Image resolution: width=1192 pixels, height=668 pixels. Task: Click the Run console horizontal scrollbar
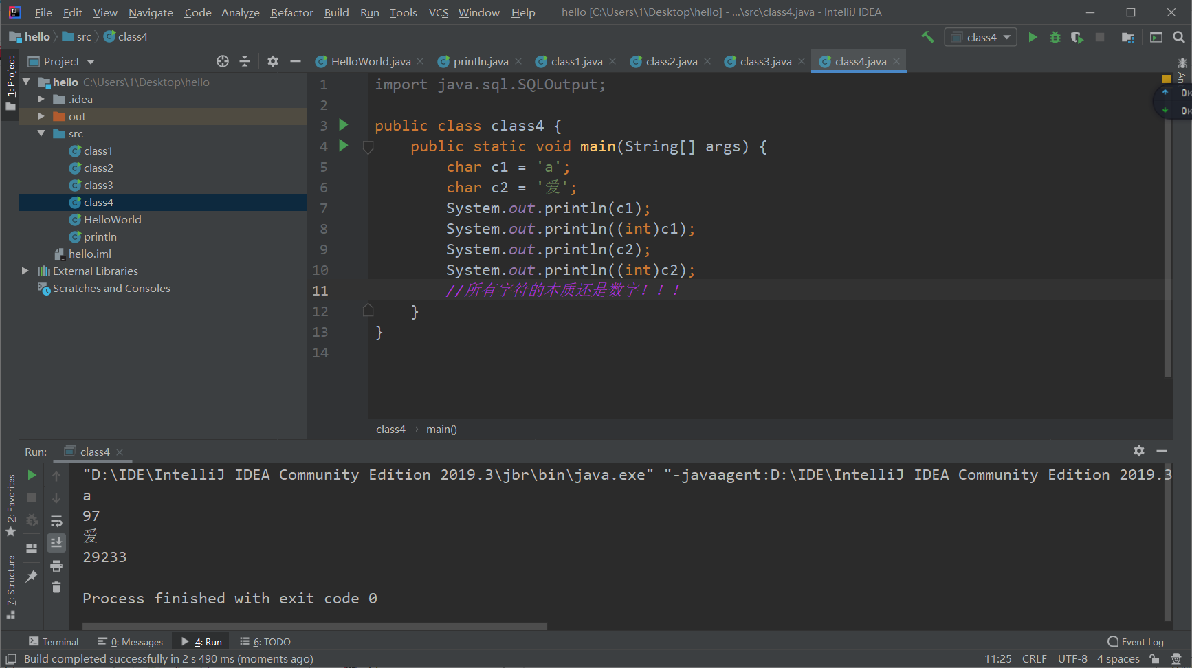(x=314, y=626)
